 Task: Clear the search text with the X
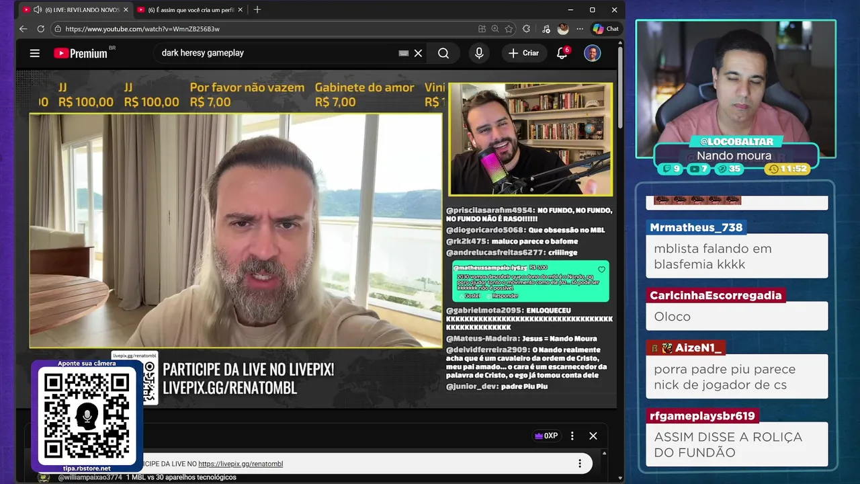tap(418, 53)
